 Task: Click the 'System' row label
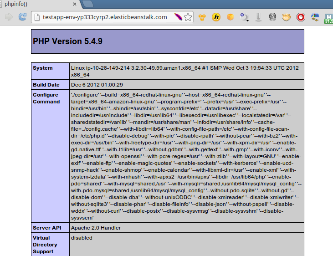point(42,68)
